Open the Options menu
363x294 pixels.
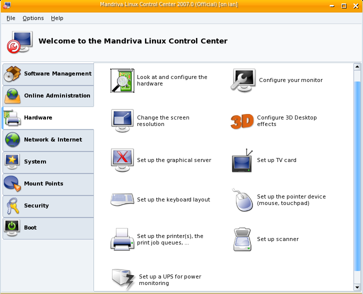tap(33, 18)
